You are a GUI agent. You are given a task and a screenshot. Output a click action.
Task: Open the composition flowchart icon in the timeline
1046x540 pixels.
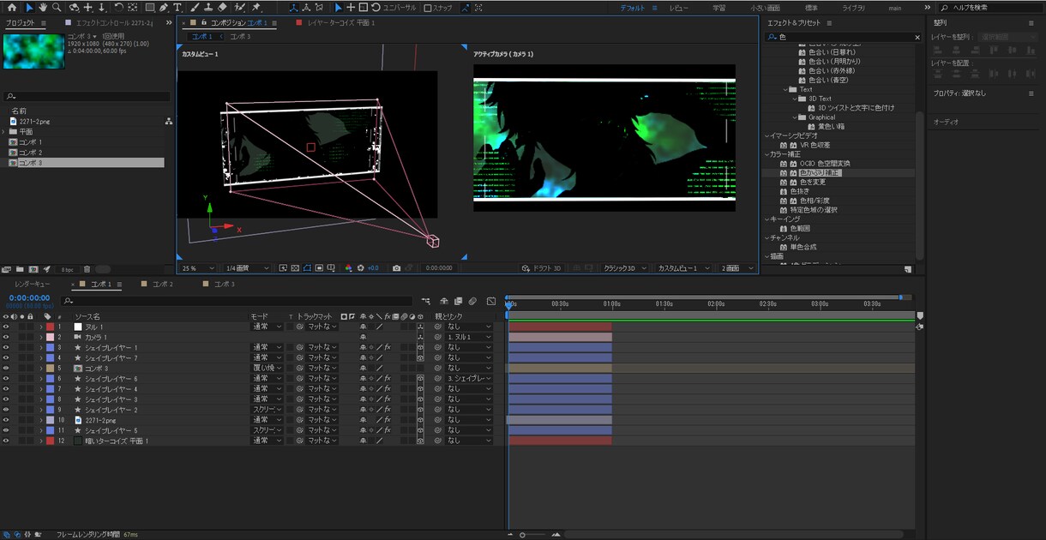click(x=426, y=301)
